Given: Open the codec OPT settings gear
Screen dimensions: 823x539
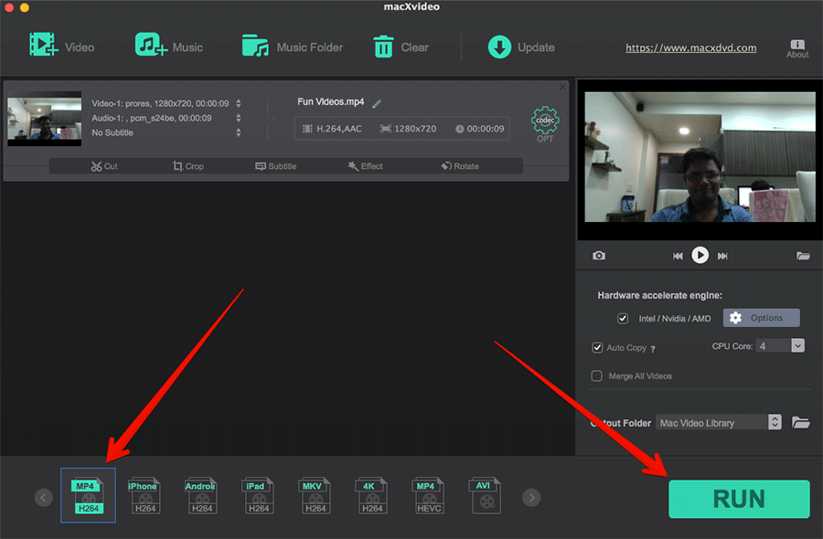Looking at the screenshot, I should tap(545, 123).
